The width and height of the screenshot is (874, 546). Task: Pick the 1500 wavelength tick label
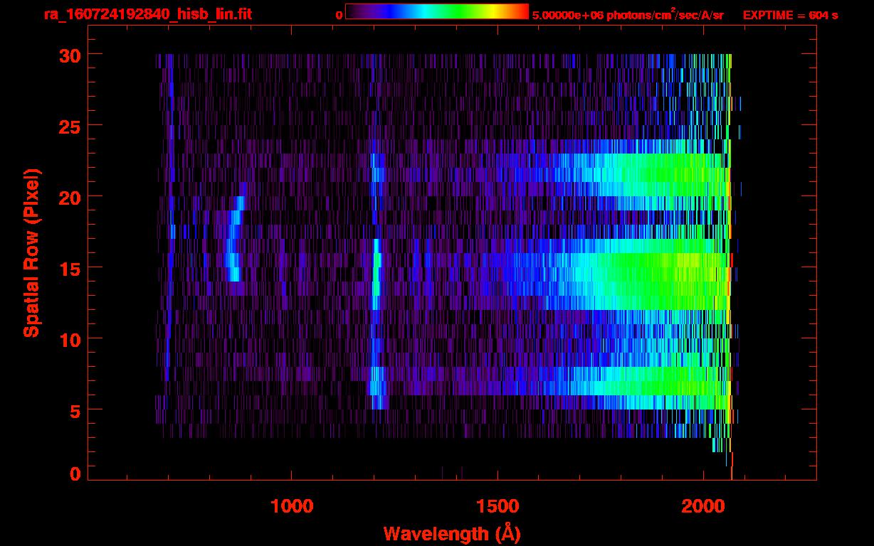pos(497,505)
